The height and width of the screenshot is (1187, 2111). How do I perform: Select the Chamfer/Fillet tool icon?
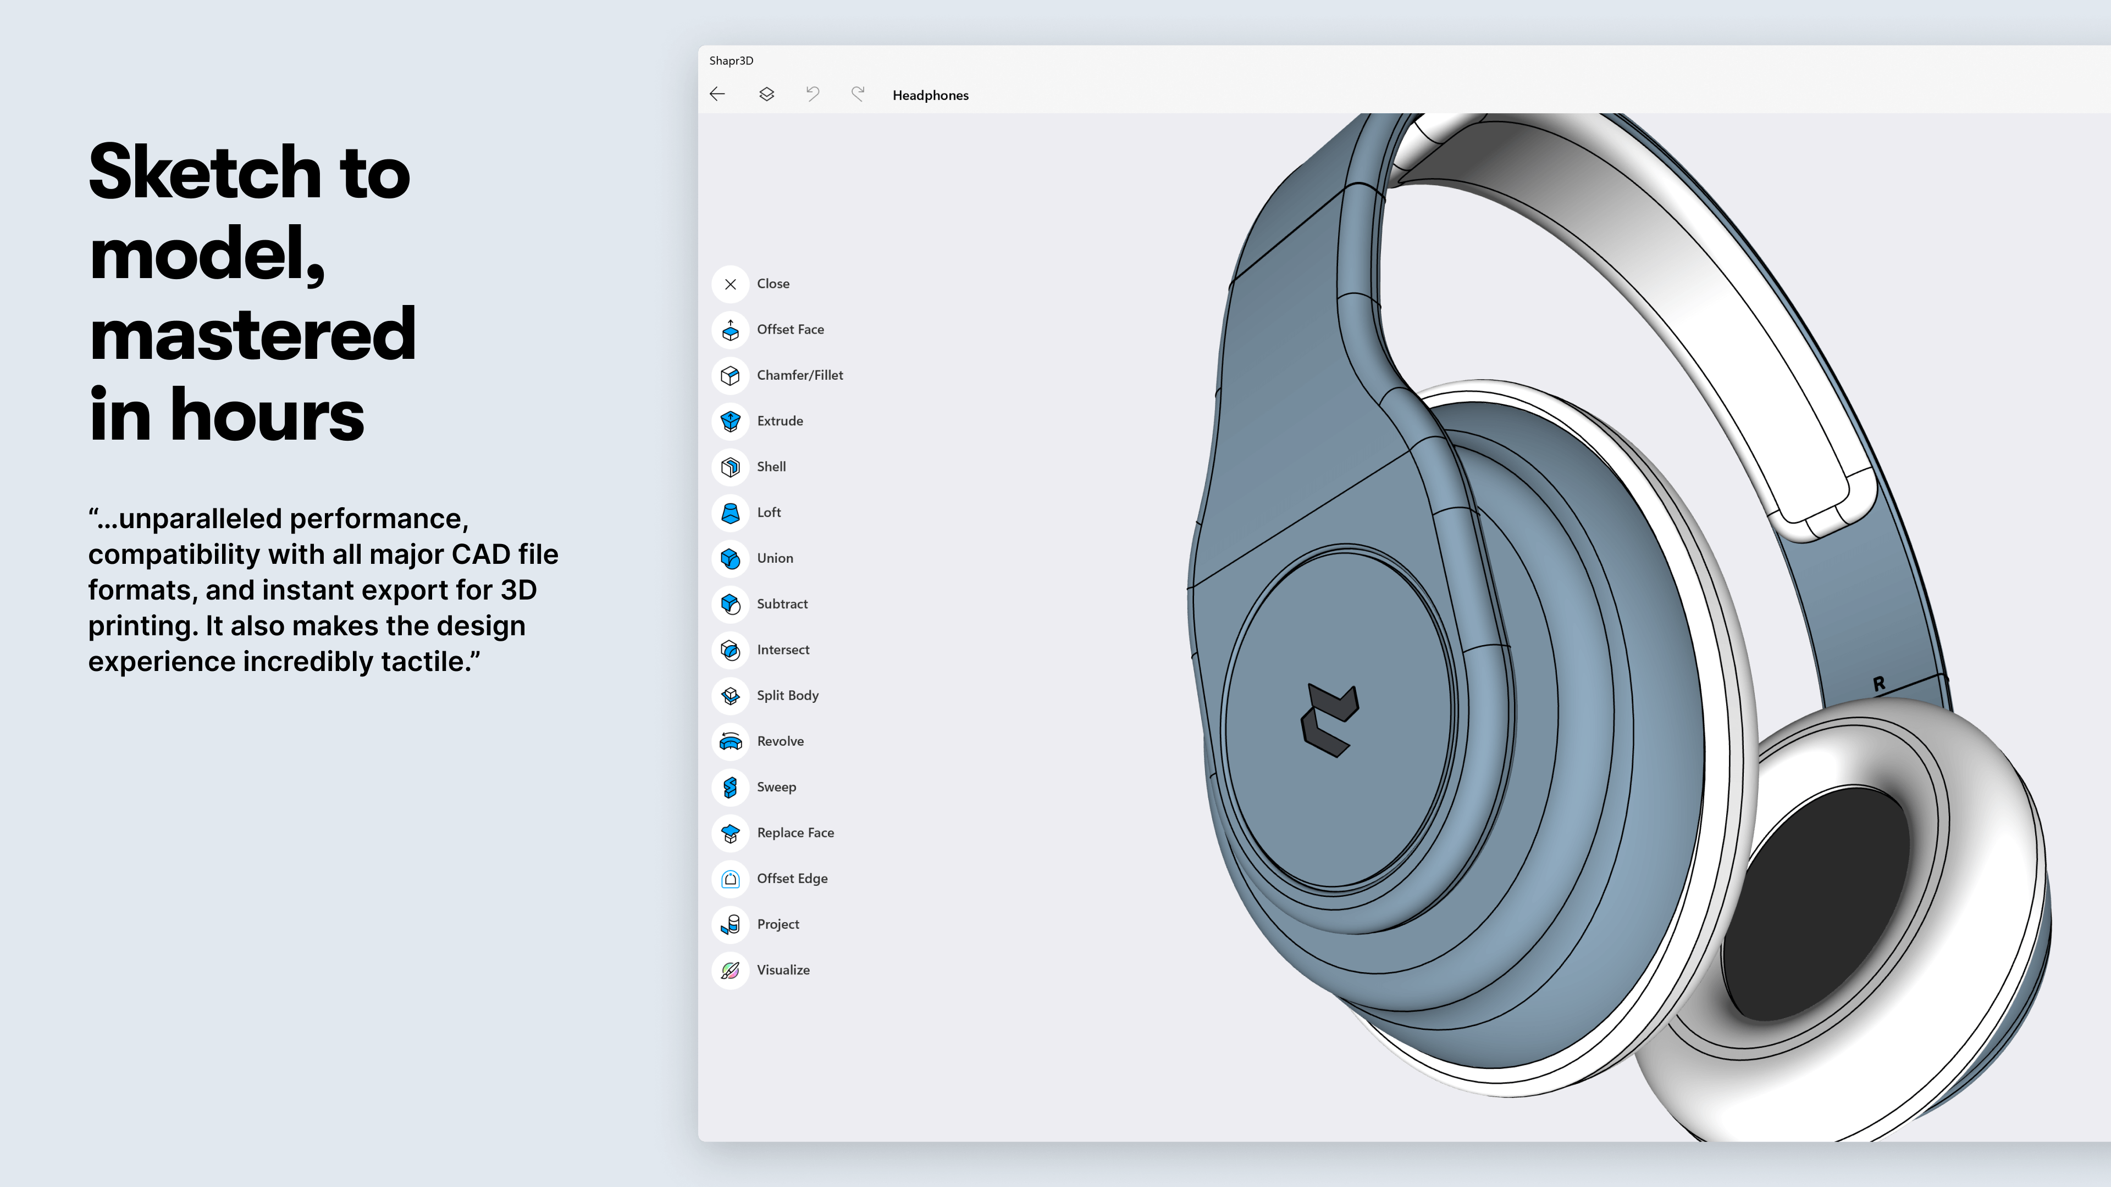730,376
